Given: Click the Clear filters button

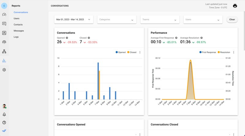Looking at the screenshot, I should tap(232, 19).
